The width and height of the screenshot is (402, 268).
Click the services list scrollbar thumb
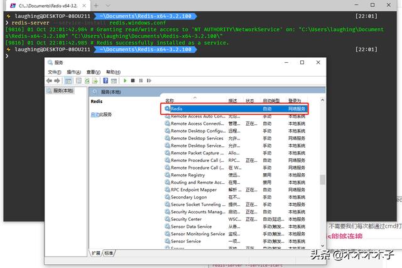point(322,180)
